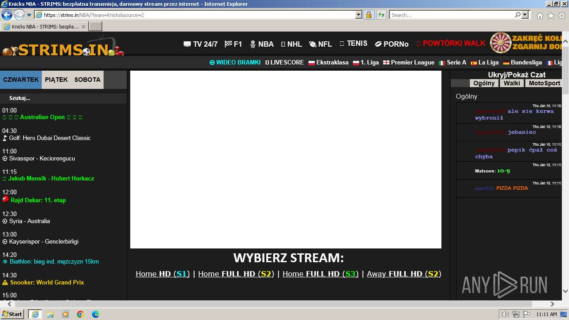Viewport: 569px width, 320px height.
Task: Open the PORNo menu item
Action: pos(392,44)
